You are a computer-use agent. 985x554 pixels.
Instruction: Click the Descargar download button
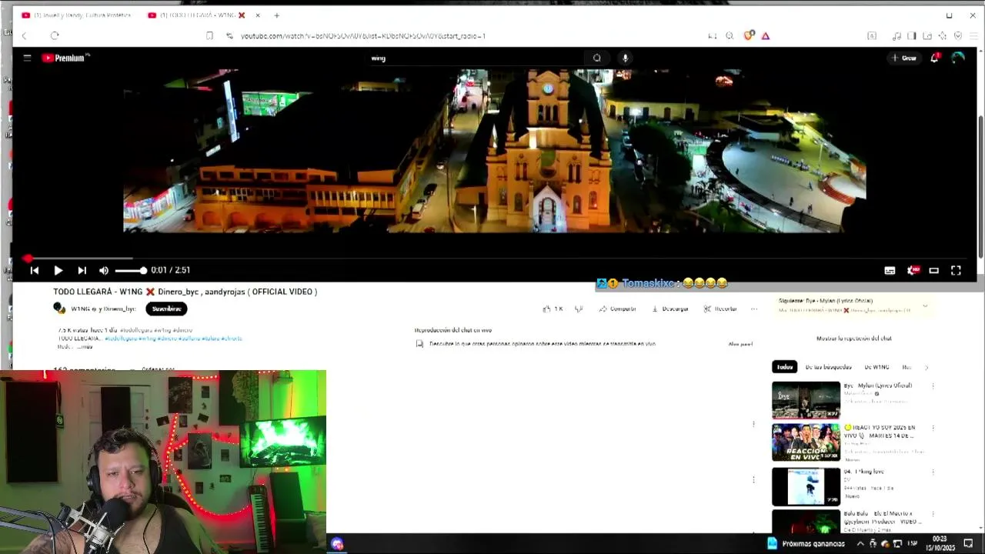tap(670, 309)
